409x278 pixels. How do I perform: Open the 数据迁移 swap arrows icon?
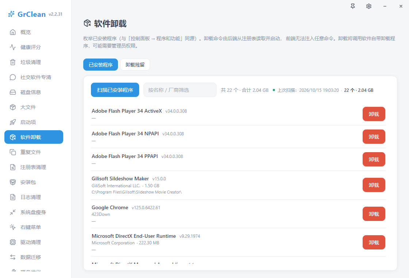[x=13, y=257]
